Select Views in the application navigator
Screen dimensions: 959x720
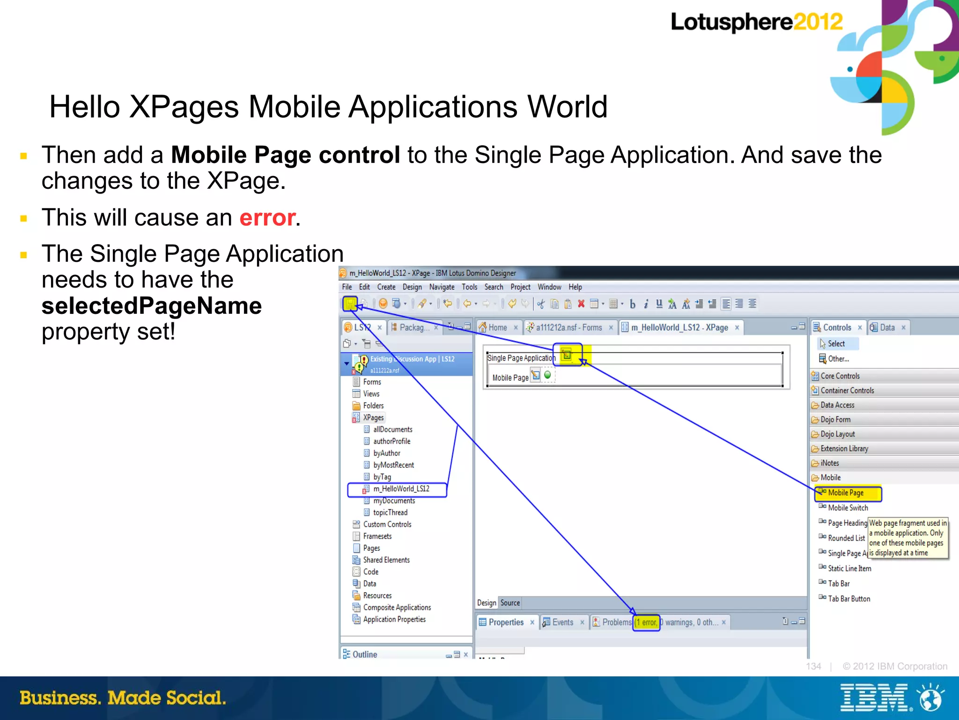(x=371, y=393)
